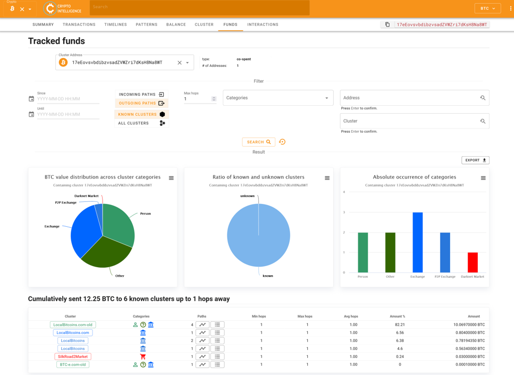
Task: Open the SilkRoad2Market cluster tag
Action: click(x=73, y=356)
